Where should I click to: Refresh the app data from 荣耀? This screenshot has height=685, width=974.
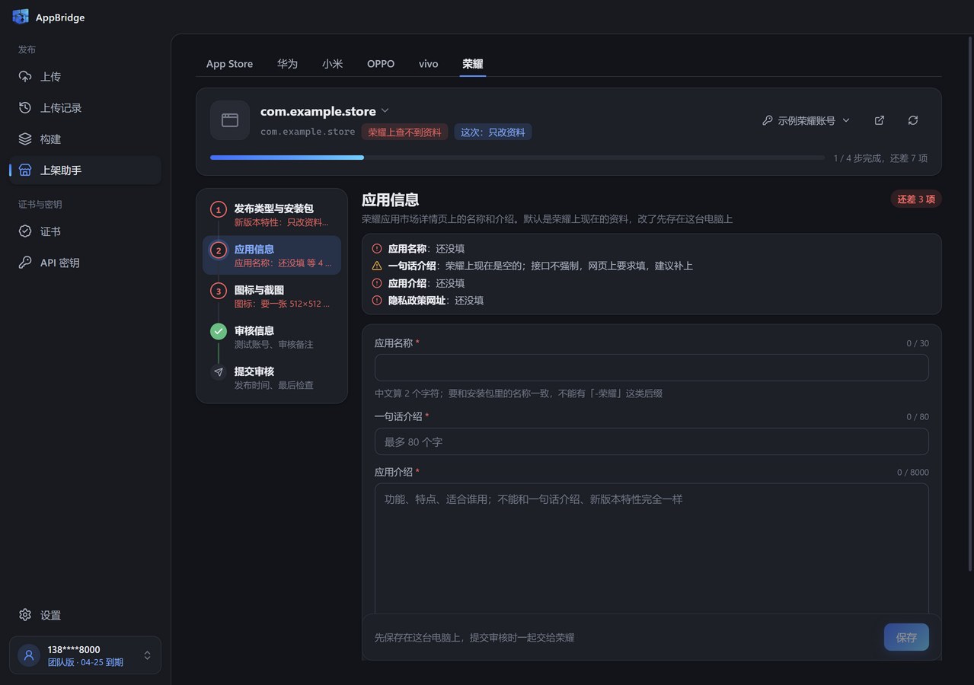coord(913,120)
